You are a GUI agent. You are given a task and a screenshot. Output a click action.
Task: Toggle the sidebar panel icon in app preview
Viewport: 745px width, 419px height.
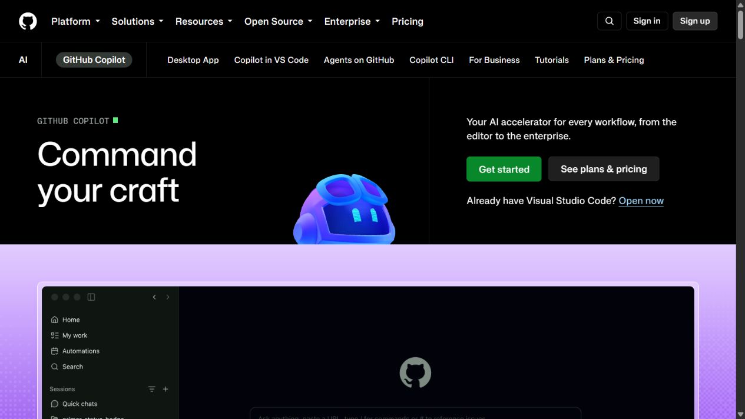click(91, 297)
